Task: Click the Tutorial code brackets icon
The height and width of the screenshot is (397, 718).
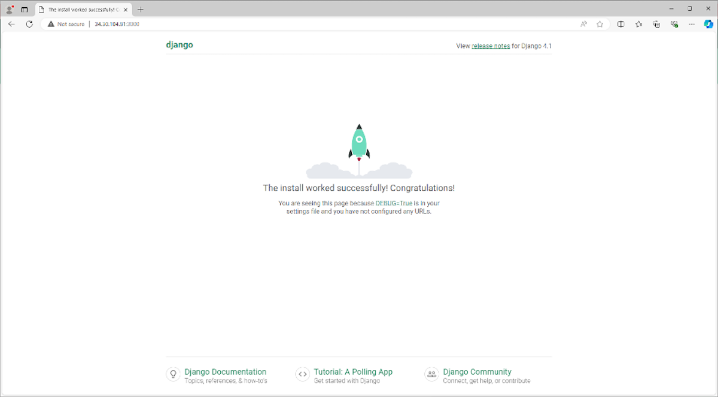Action: [x=303, y=374]
